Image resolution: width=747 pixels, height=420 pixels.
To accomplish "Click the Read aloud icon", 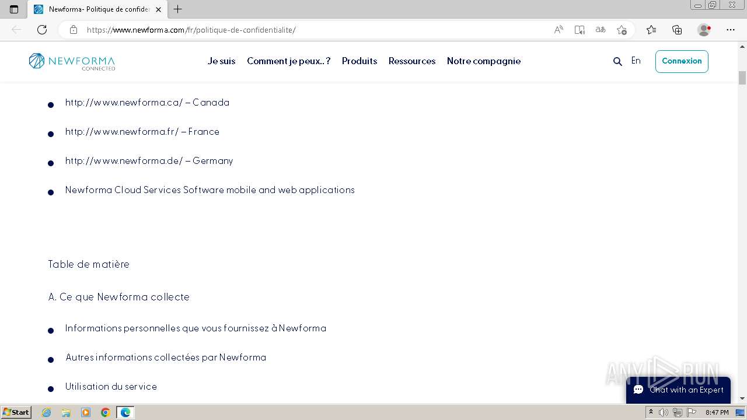I will pyautogui.click(x=558, y=30).
